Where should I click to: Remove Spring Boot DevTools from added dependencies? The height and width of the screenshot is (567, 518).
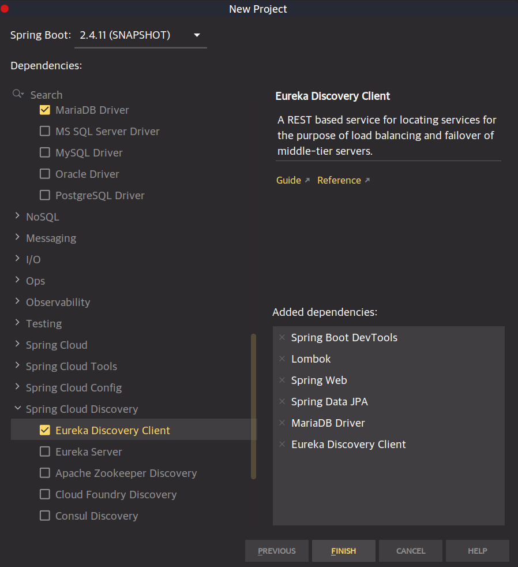point(282,337)
